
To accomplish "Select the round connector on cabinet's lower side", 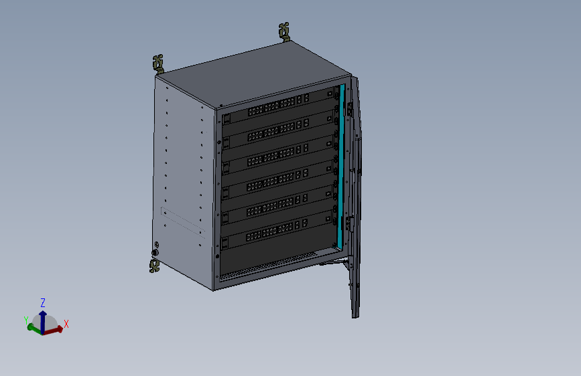I will [155, 253].
